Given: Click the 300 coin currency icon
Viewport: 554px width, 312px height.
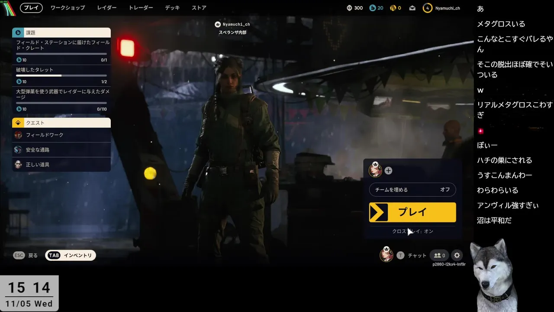Looking at the screenshot, I should pos(350,8).
